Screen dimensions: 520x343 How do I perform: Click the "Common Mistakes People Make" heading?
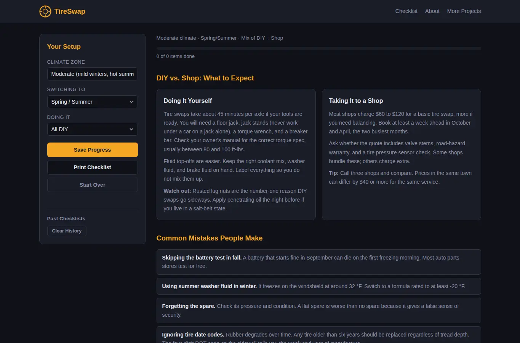[x=209, y=238]
